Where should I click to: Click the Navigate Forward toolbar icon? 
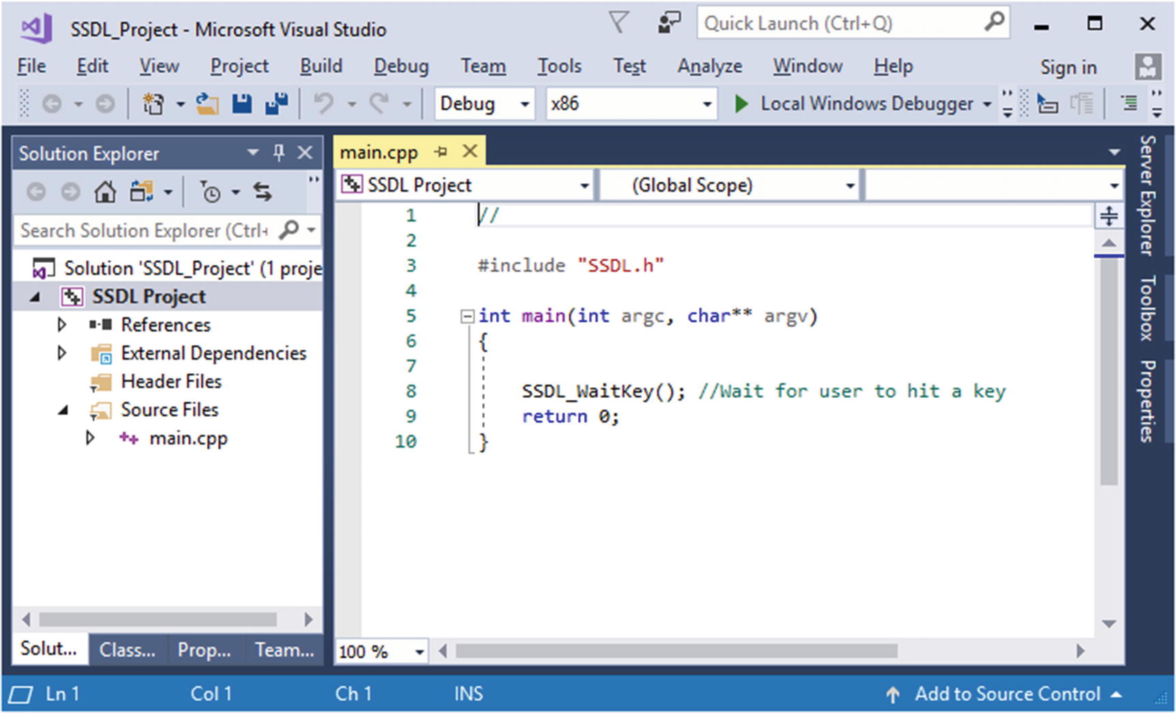(x=105, y=104)
